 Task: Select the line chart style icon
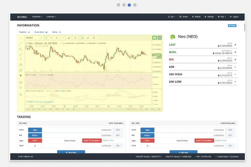(x=88, y=38)
